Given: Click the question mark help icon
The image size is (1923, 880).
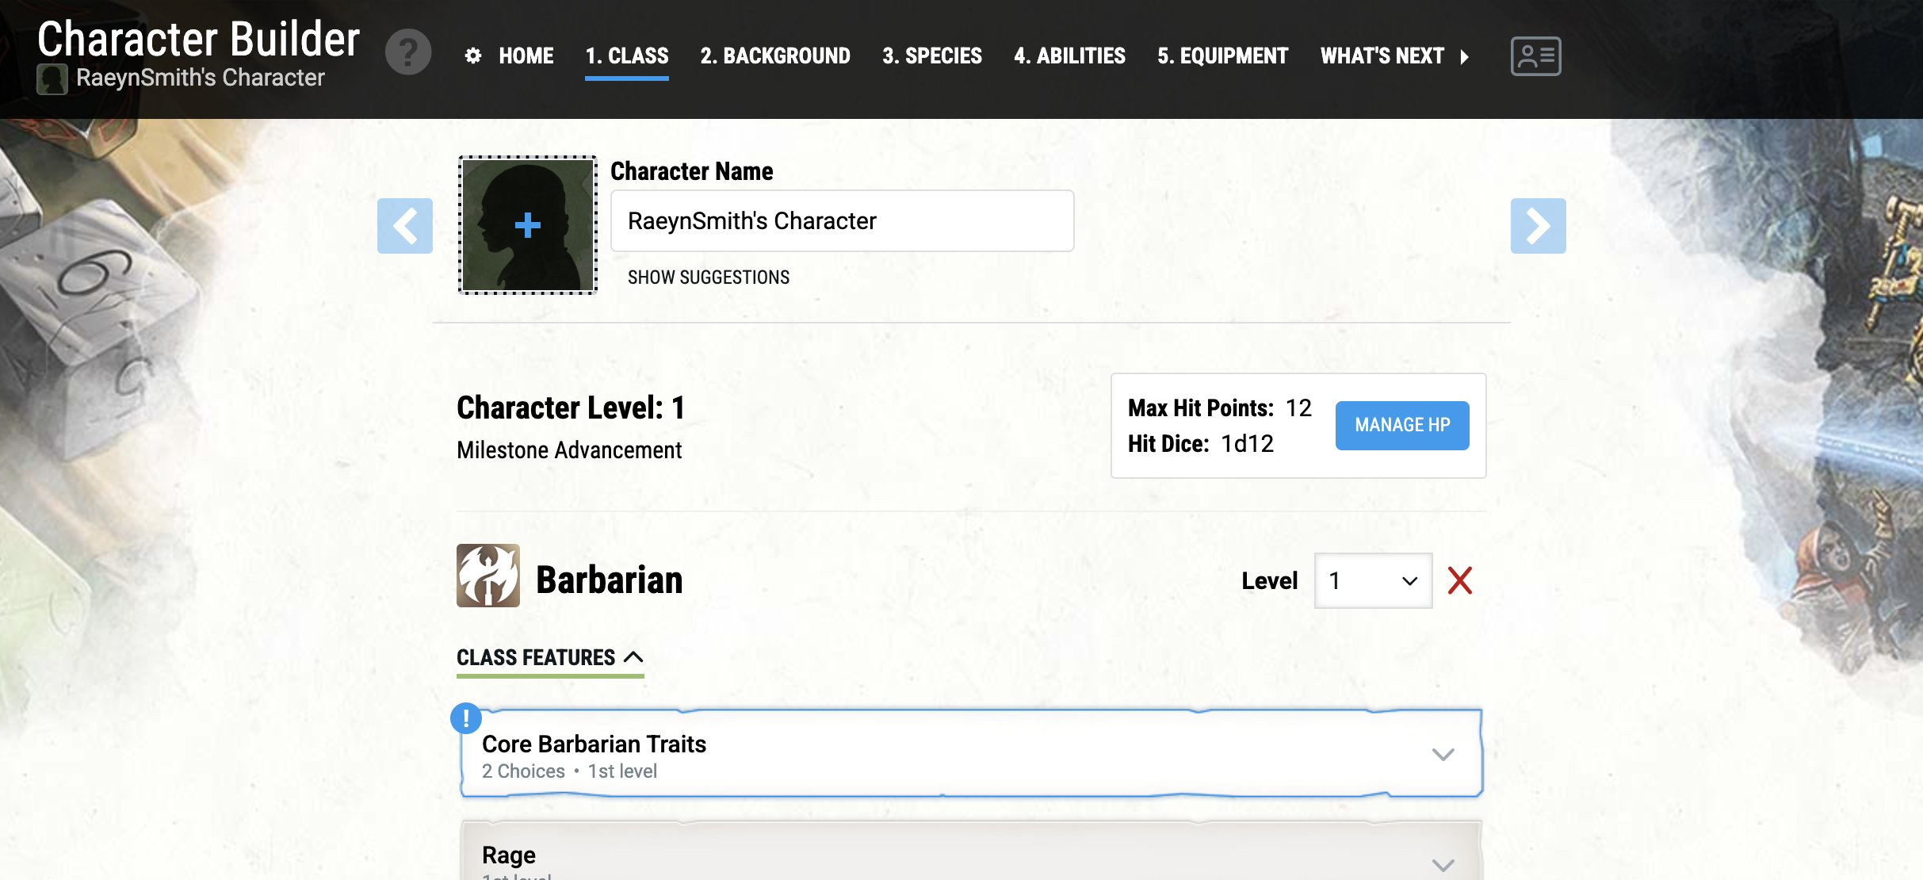Looking at the screenshot, I should click(408, 52).
